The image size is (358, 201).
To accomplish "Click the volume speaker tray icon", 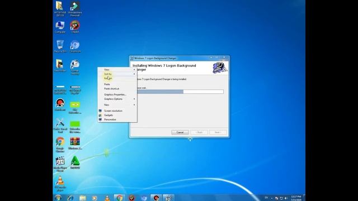I will click(x=286, y=198).
